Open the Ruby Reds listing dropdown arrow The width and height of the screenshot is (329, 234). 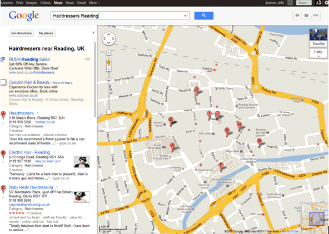click(57, 187)
